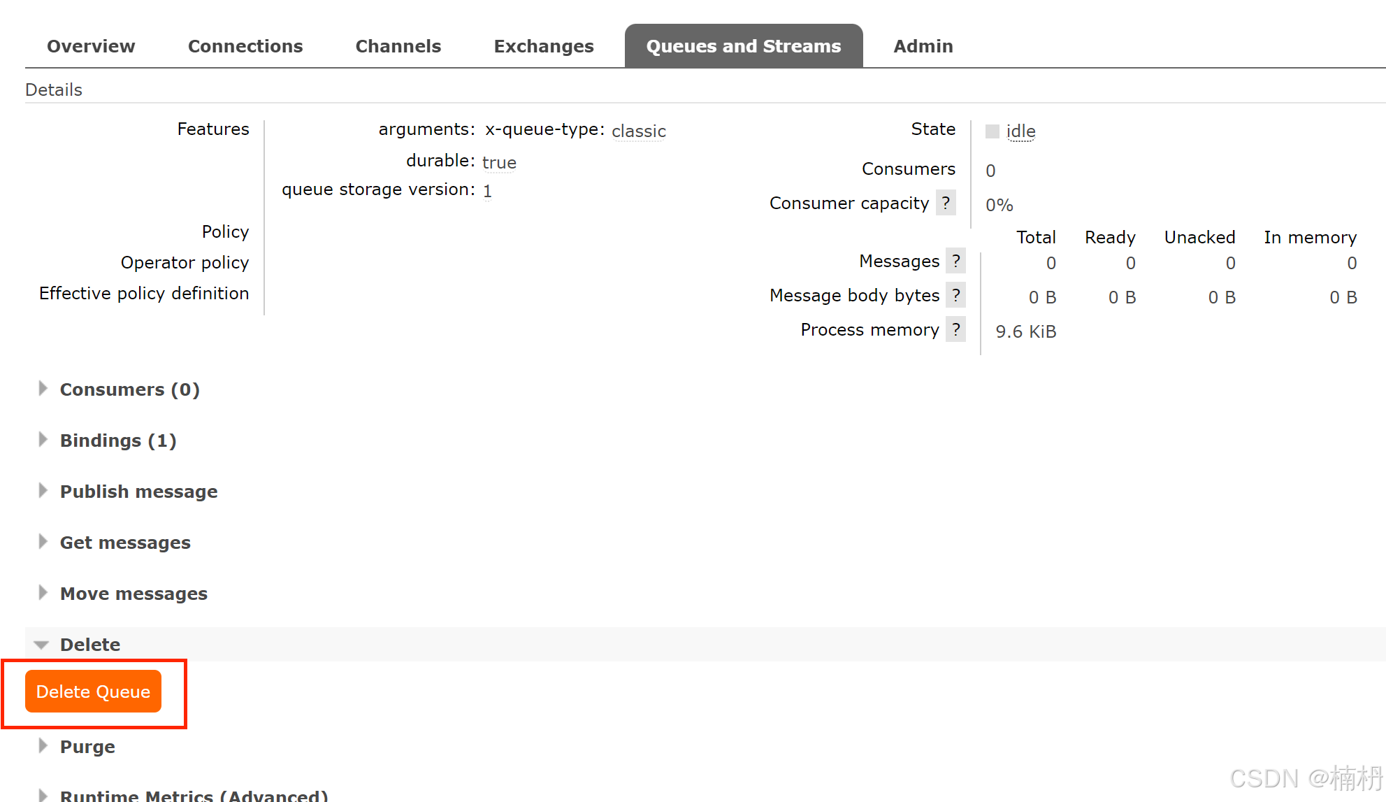The image size is (1386, 802).
Task: Collapse the Delete section
Action: tap(89, 645)
